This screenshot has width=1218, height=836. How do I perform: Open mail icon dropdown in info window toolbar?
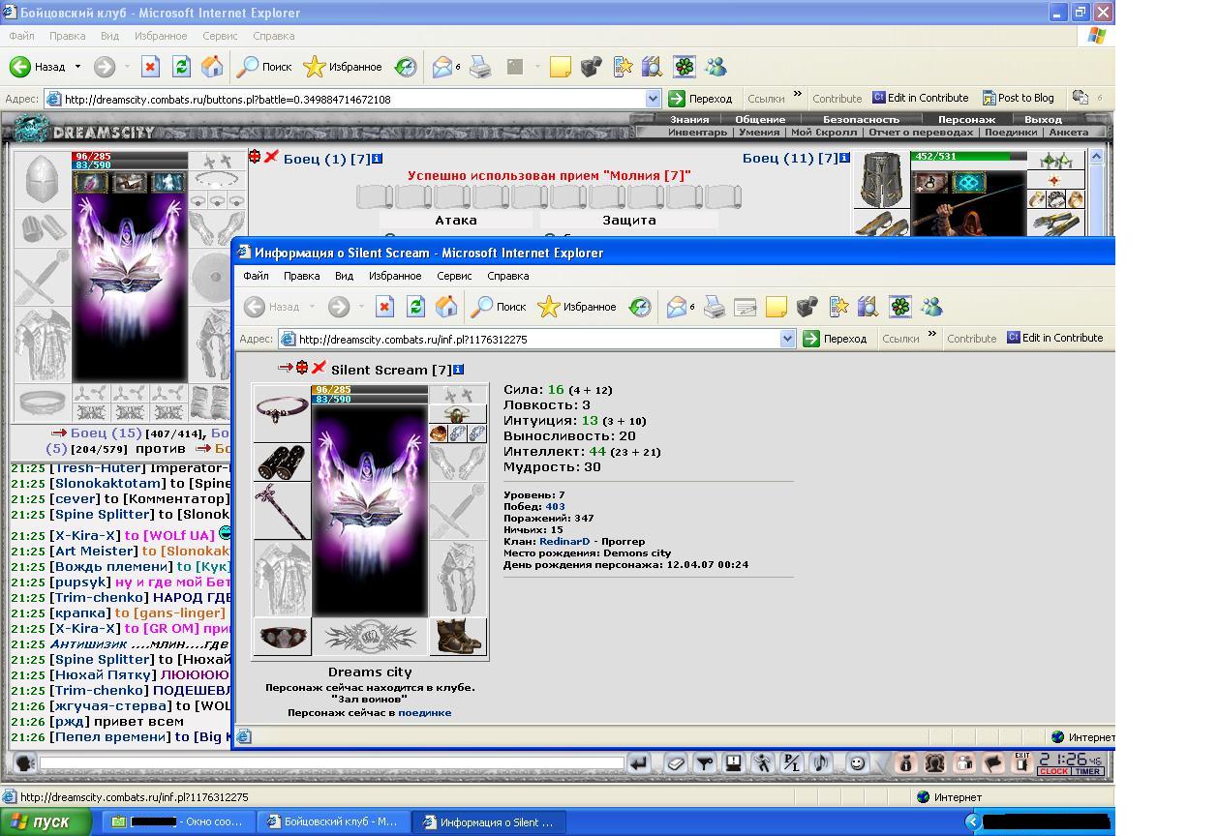[692, 307]
